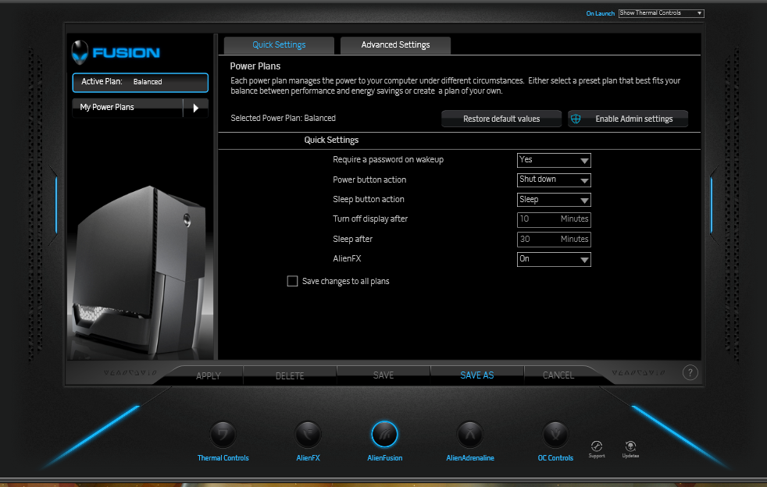Select the AlienFusion power icon
The image size is (767, 487).
point(384,434)
